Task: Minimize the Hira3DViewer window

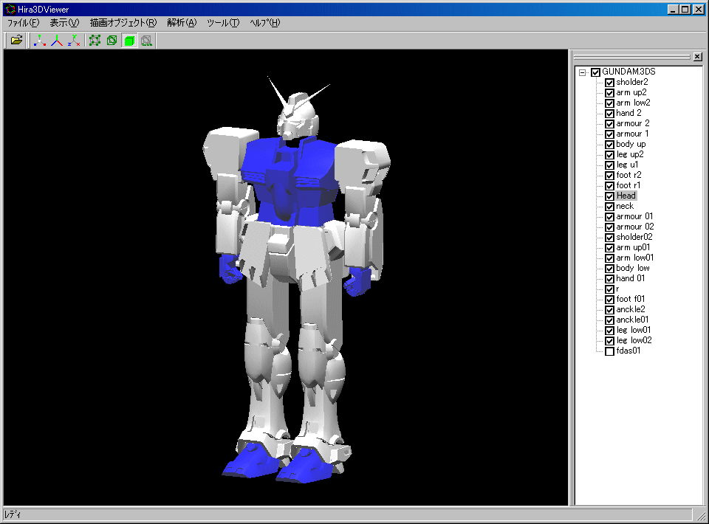Action: click(x=673, y=9)
